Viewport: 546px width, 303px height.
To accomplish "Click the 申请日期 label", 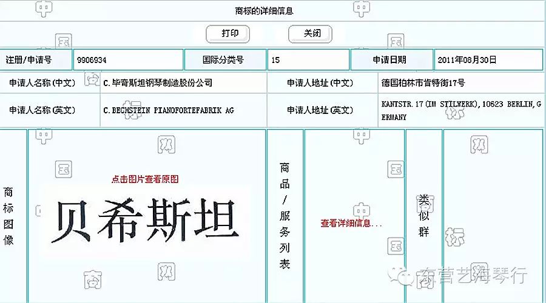I will (x=389, y=60).
